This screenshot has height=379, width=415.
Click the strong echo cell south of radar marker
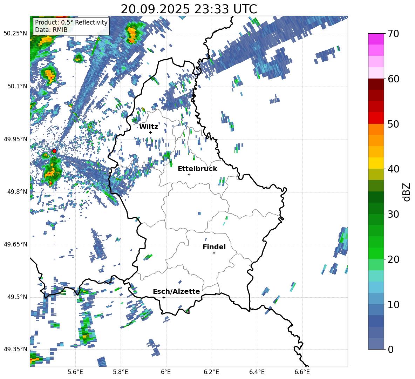(x=53, y=171)
